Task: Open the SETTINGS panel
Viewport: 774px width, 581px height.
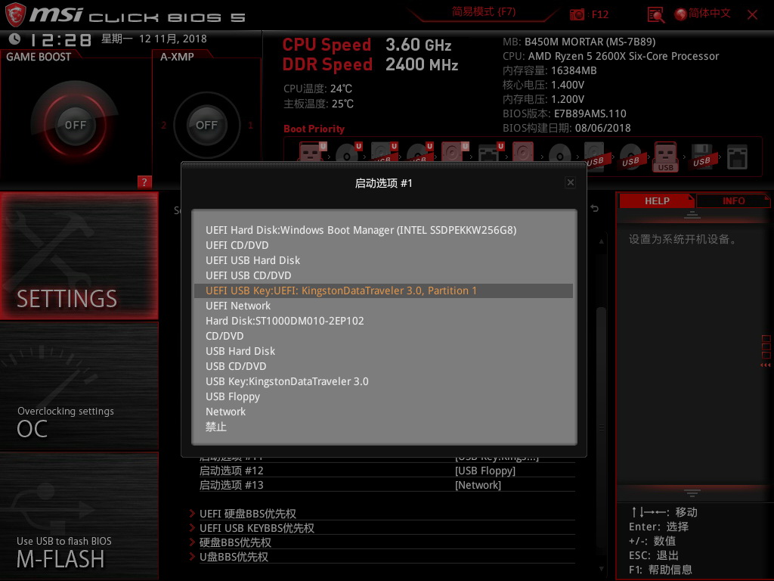Action: click(x=79, y=256)
